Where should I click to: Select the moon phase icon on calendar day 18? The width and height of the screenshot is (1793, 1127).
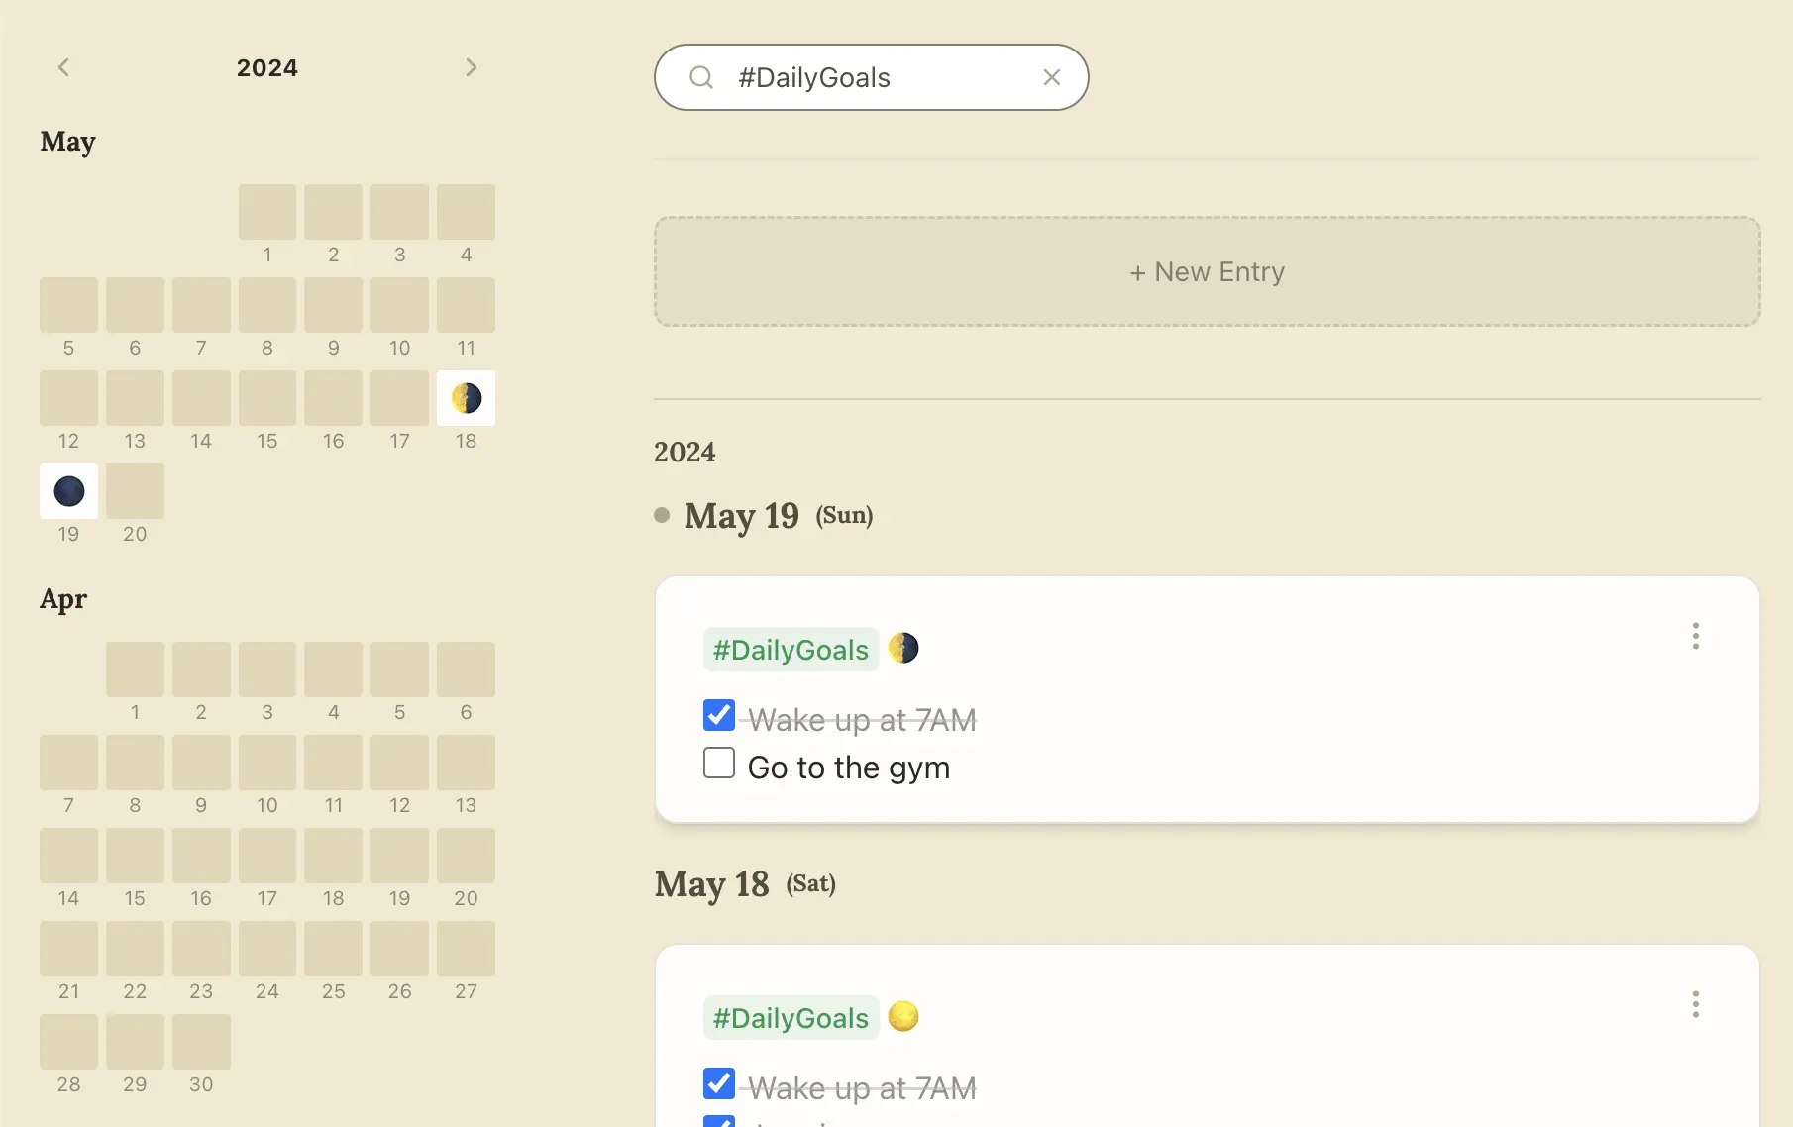point(466,398)
